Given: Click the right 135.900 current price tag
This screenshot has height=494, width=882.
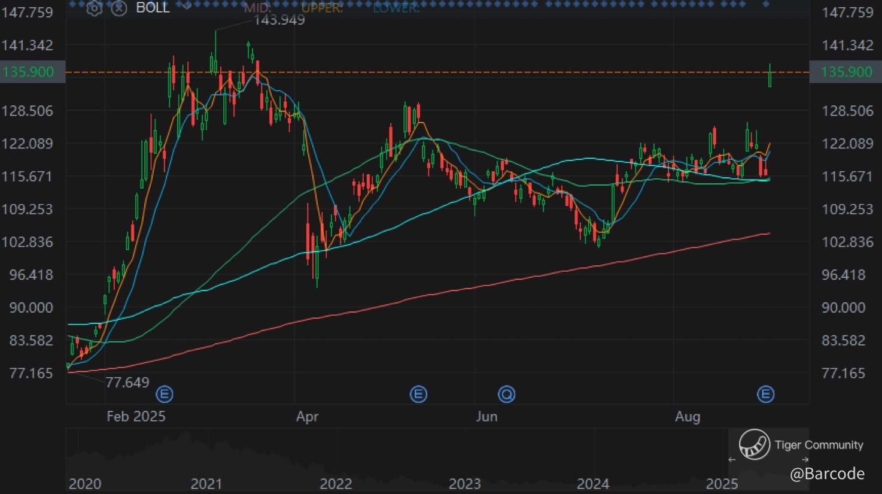Looking at the screenshot, I should [846, 72].
